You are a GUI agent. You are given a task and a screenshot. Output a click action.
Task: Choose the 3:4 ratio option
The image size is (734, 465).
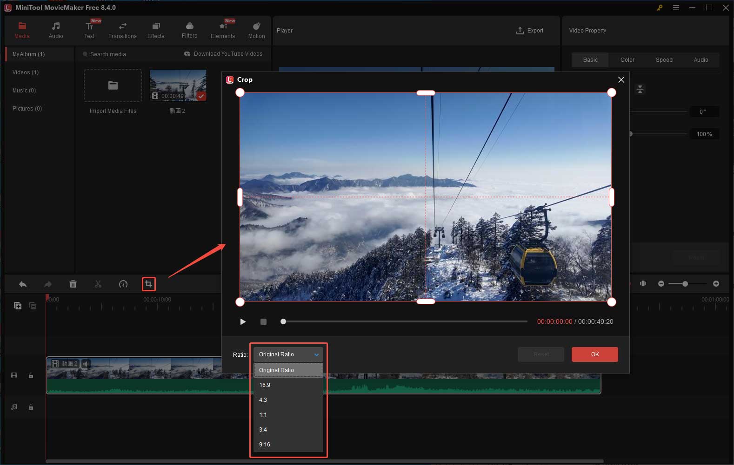[x=288, y=430]
